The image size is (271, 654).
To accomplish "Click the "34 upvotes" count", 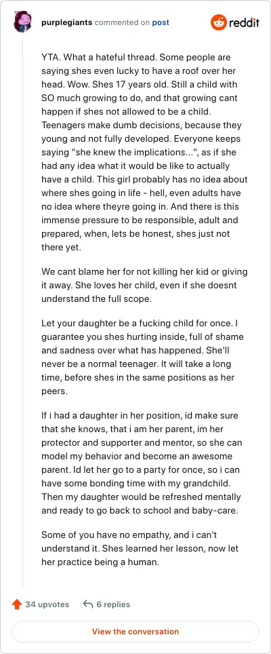I will [47, 604].
